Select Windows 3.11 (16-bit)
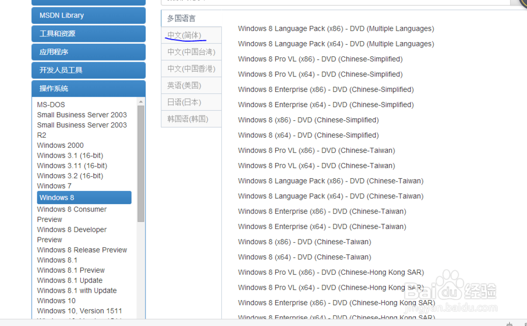This screenshot has width=527, height=326. tap(72, 166)
